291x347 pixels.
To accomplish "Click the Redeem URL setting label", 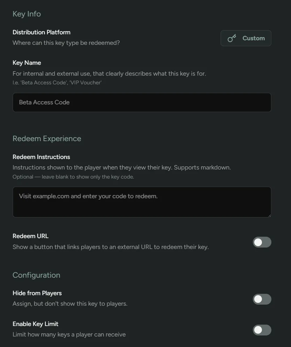I will [30, 236].
